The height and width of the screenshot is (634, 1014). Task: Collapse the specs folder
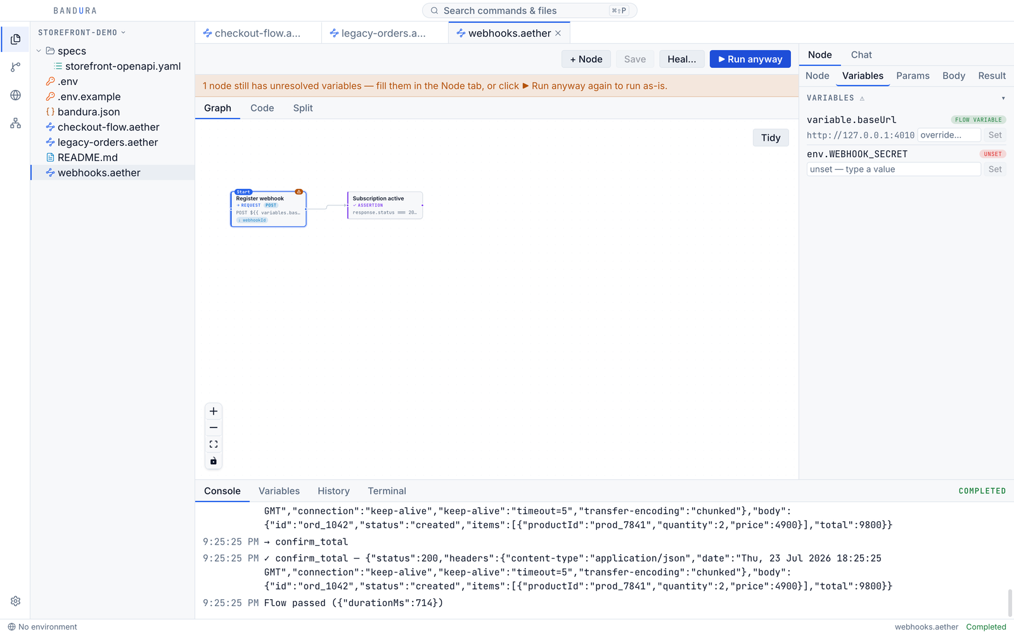(x=39, y=51)
